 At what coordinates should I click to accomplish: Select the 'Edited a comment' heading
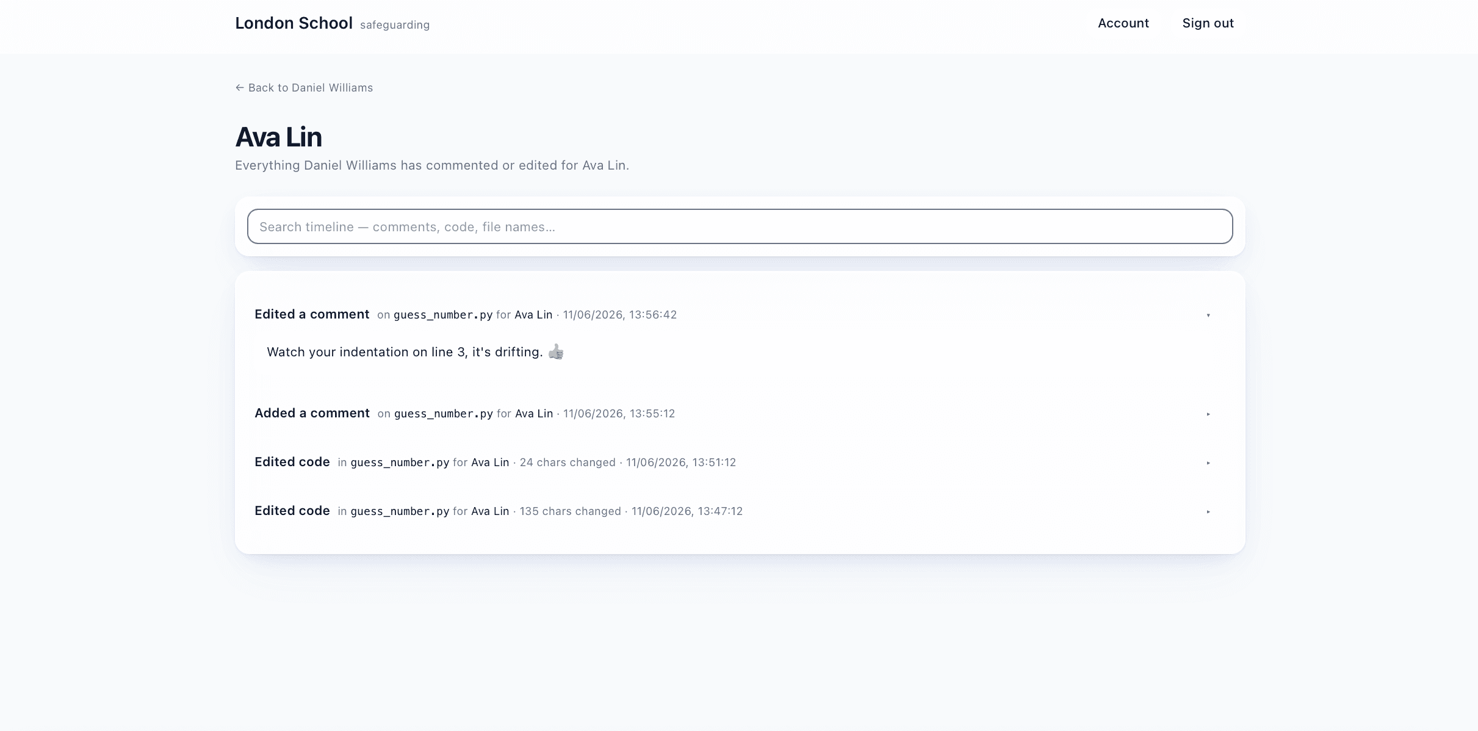tap(312, 314)
